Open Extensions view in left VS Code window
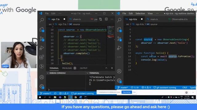The width and height of the screenshot is (197, 110). 42,57
